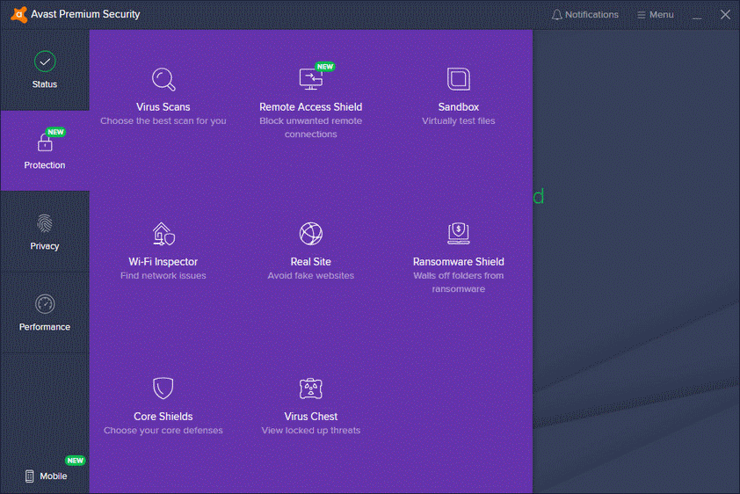Click 'Avast Premium Security' title text
740x494 pixels.
click(x=85, y=15)
